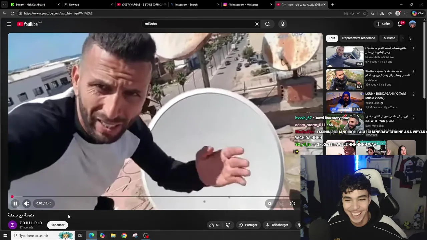
Task: Click the 0:02 / 8:40 time display
Action: (x=44, y=203)
